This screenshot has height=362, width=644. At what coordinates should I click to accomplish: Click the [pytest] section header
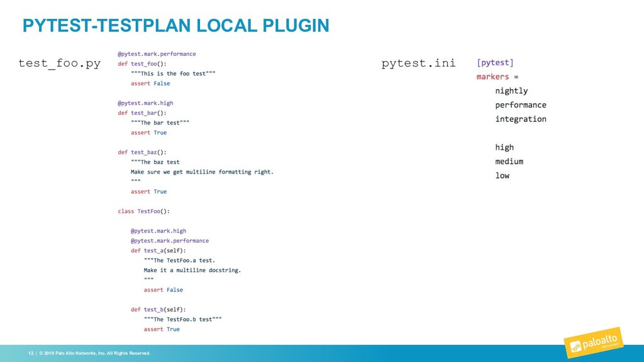pos(495,63)
